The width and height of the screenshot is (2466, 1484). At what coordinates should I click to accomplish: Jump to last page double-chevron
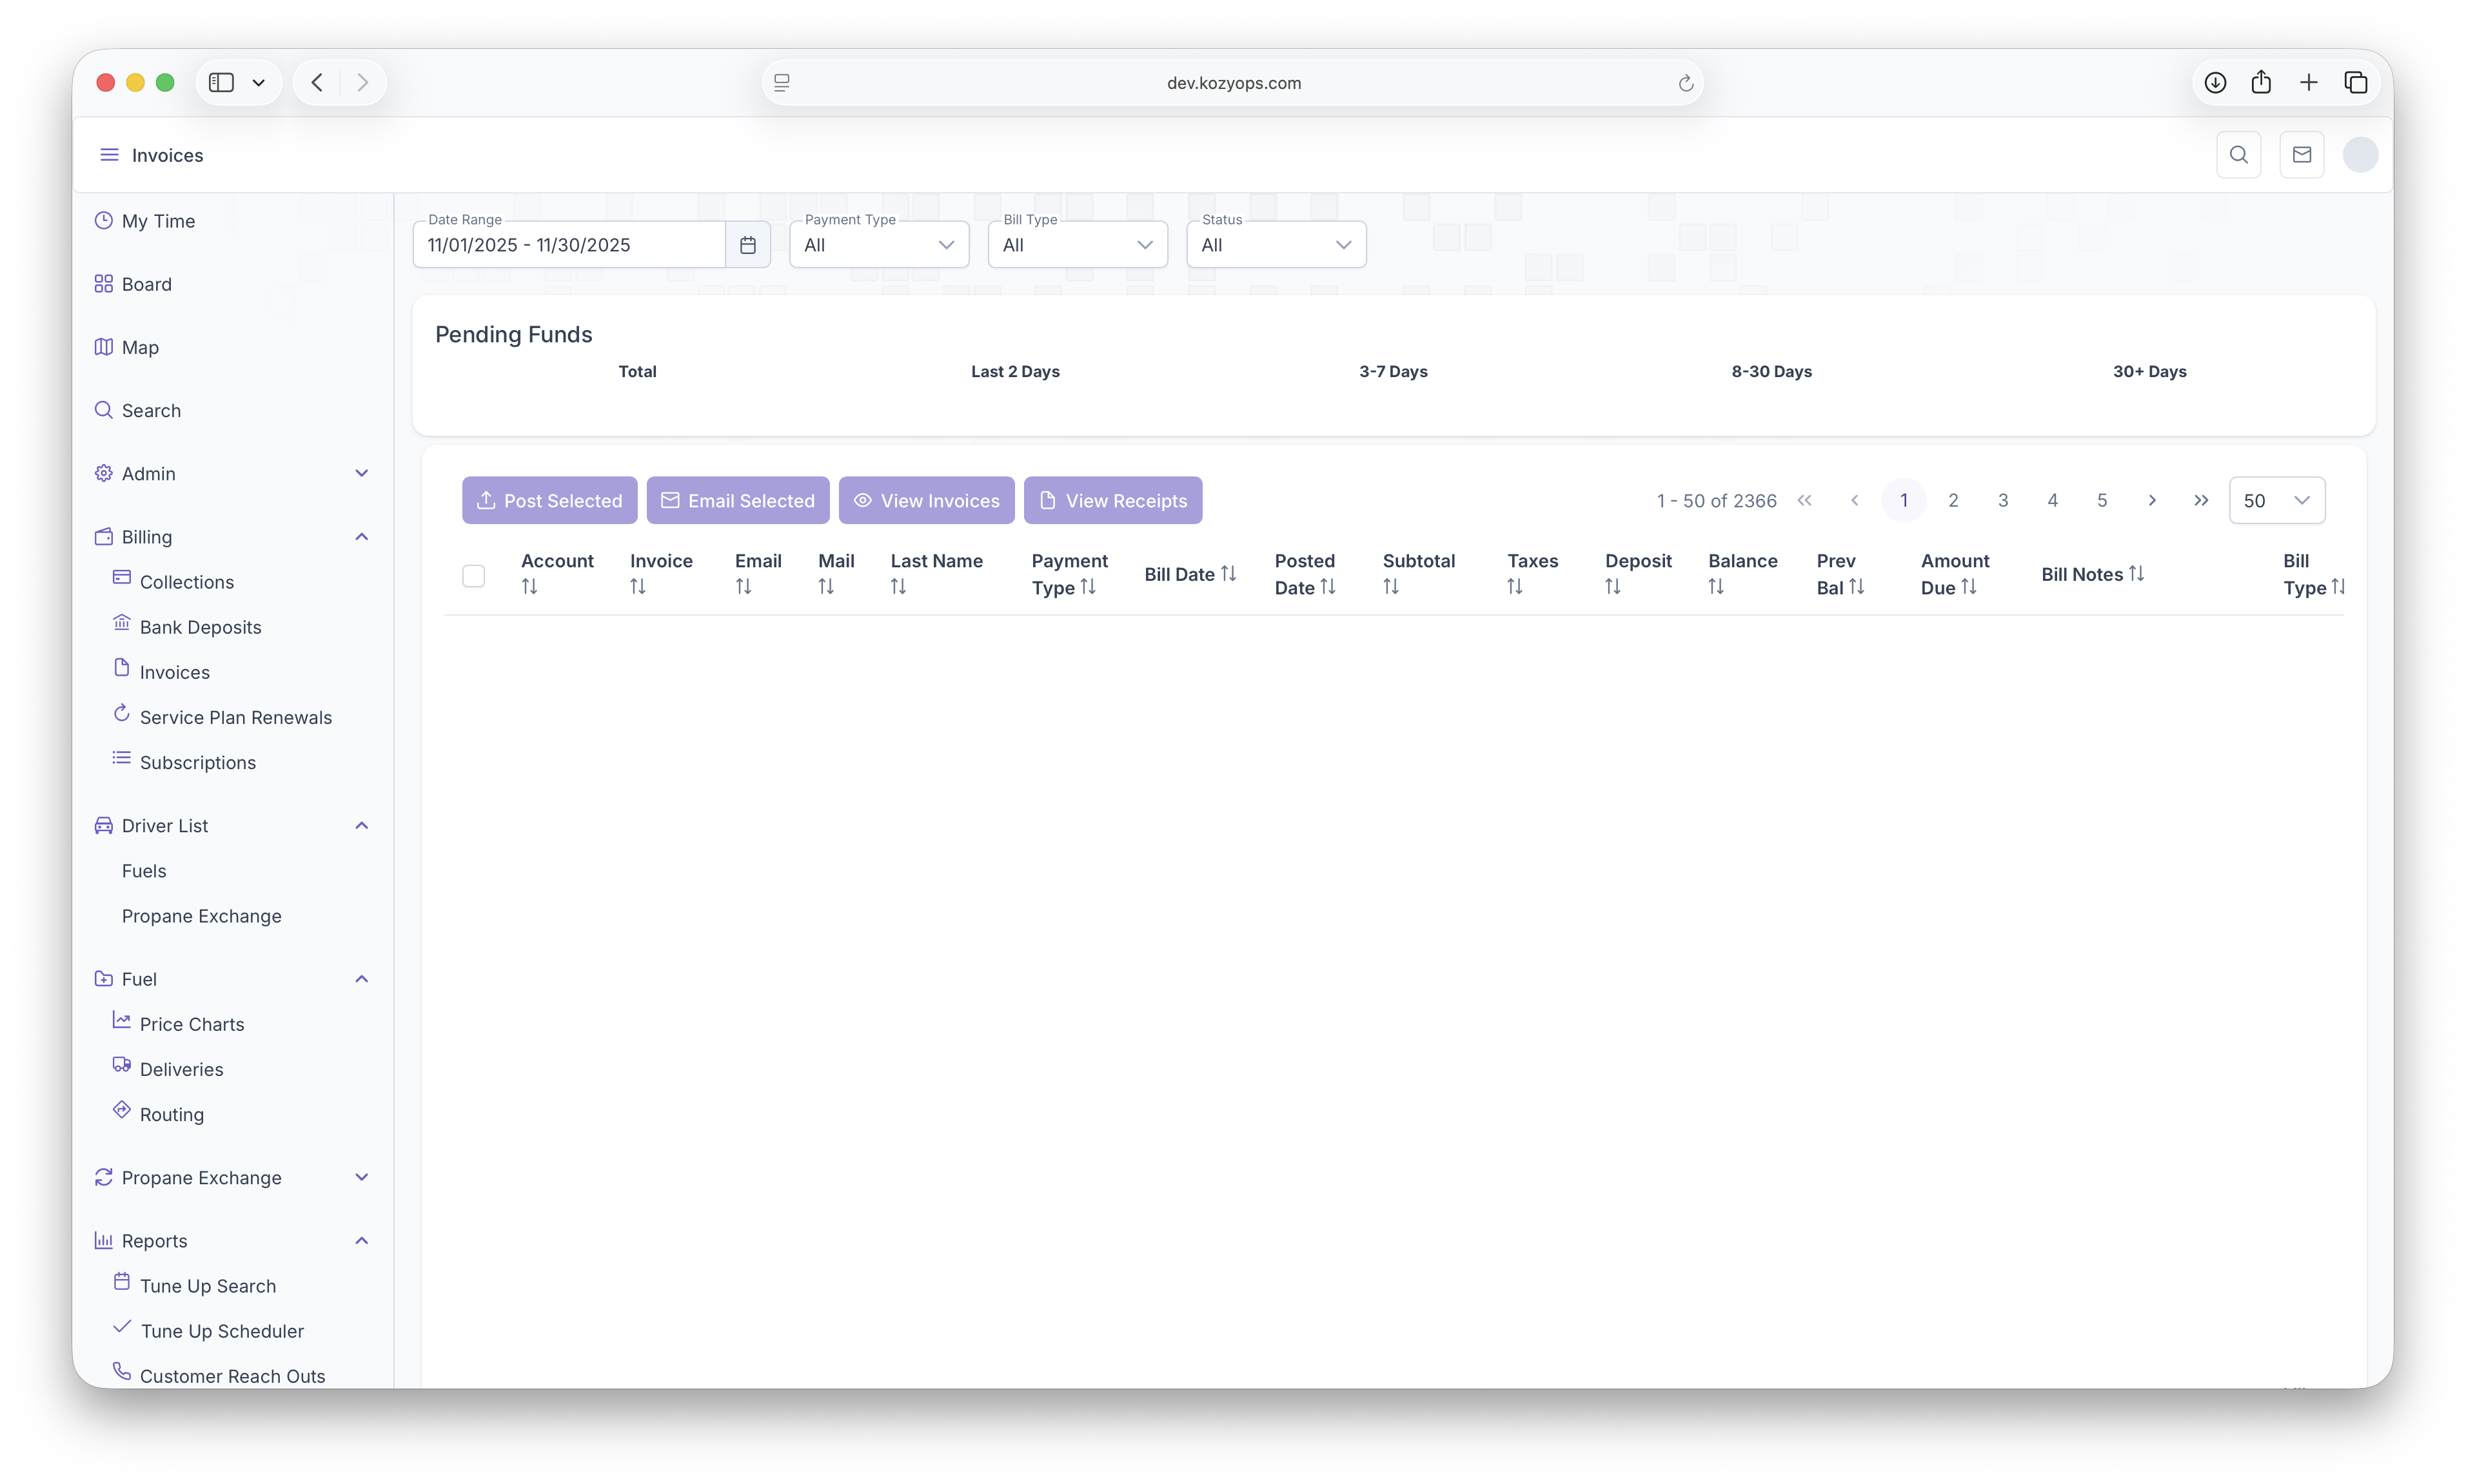click(2201, 500)
